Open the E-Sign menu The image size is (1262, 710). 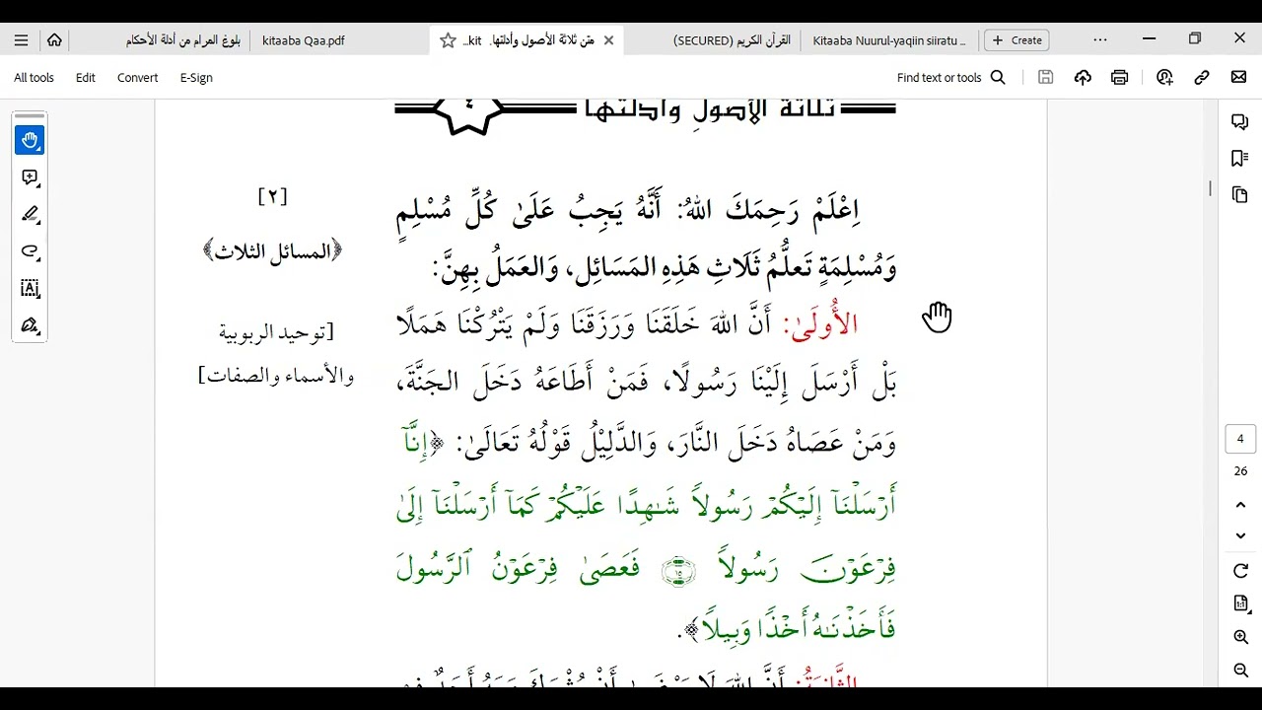196,78
